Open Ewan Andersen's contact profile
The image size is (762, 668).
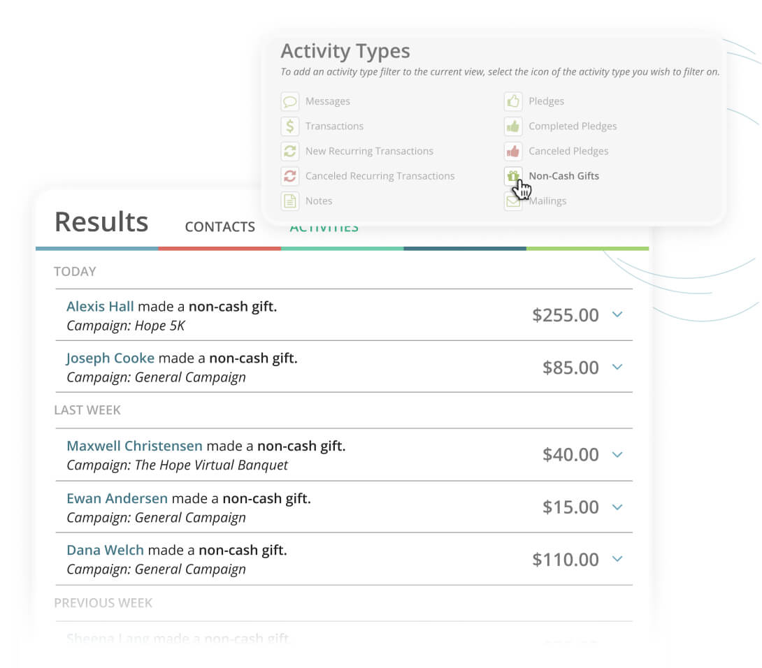point(117,498)
